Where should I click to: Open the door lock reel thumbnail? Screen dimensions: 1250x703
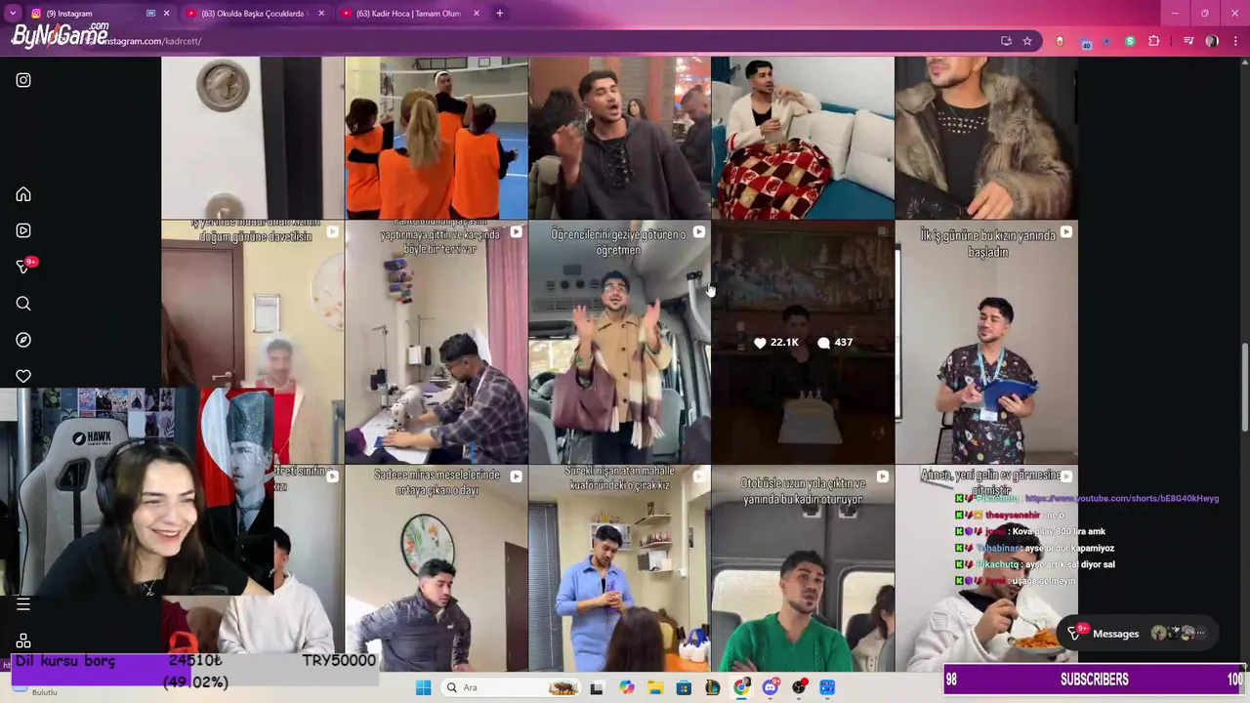pyautogui.click(x=252, y=137)
